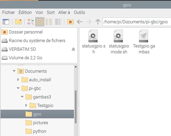Expand the auto_install folder node
The image size is (171, 136).
point(18,80)
